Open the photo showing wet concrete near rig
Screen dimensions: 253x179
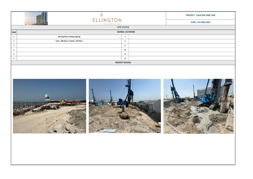pyautogui.click(x=198, y=106)
